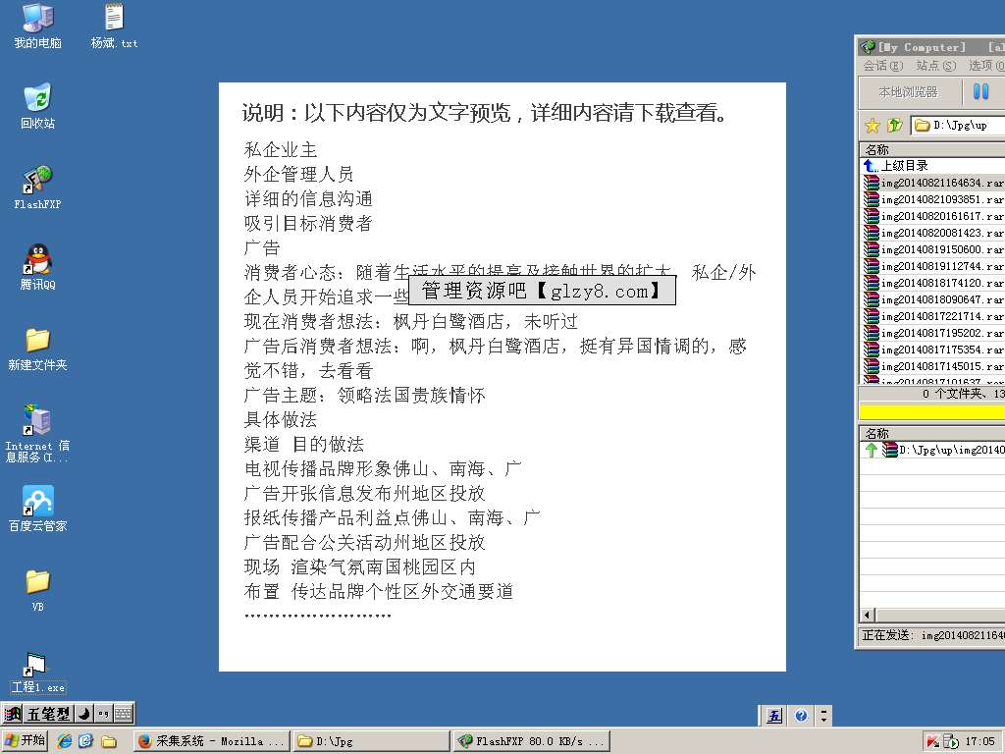Select file img20140821093851.rar
Screen dimensions: 1005x754
[x=932, y=199]
